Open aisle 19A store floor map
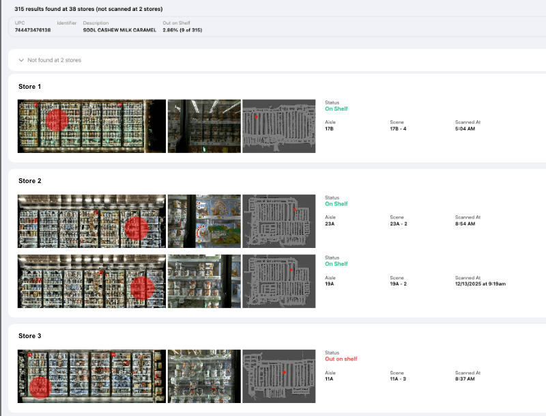The width and height of the screenshot is (546, 416). click(278, 281)
